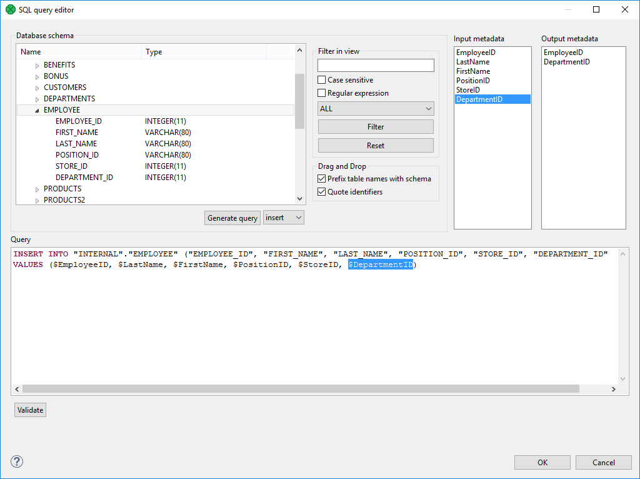Click the Filter button
The image size is (640, 479).
(x=375, y=126)
